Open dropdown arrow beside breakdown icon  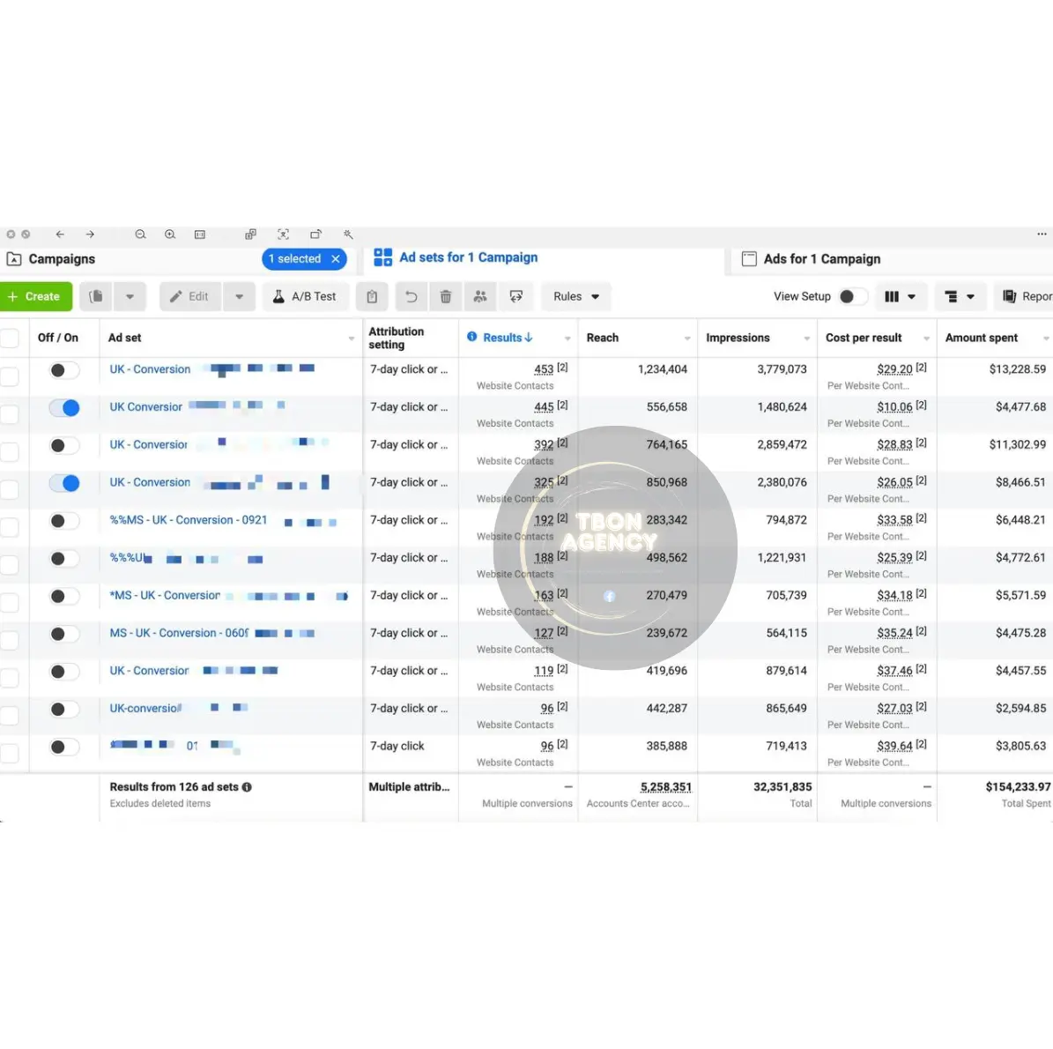(970, 296)
